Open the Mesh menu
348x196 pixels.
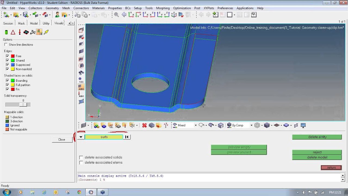(66, 8)
